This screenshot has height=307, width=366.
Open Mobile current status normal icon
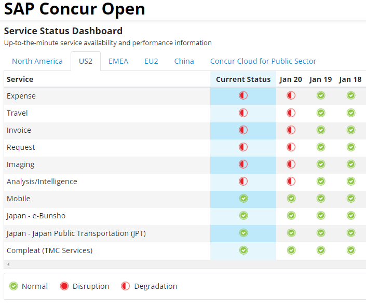pyautogui.click(x=243, y=199)
